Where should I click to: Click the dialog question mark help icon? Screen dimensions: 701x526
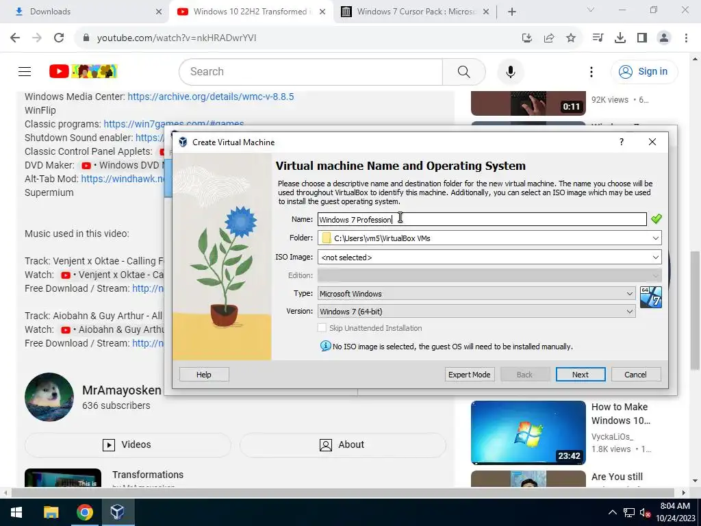(x=622, y=142)
